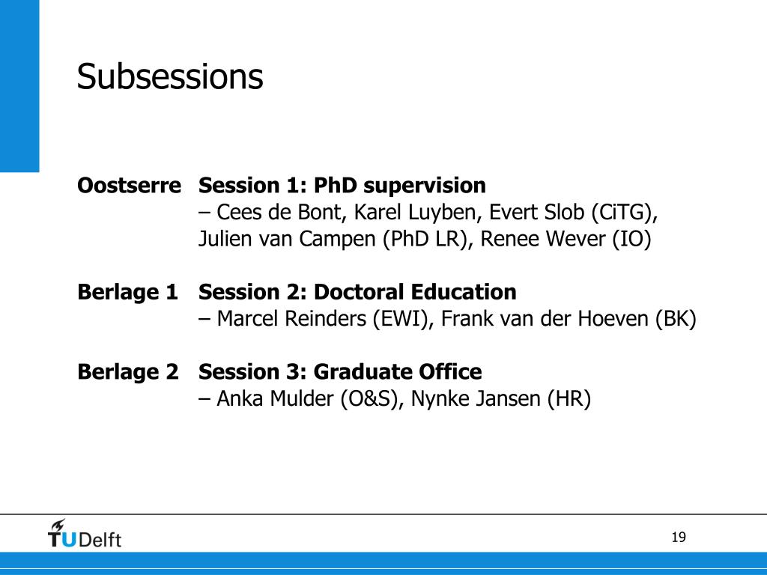The width and height of the screenshot is (767, 575).
Task: Click Anka Mulder (O&S) text
Action: point(307,398)
